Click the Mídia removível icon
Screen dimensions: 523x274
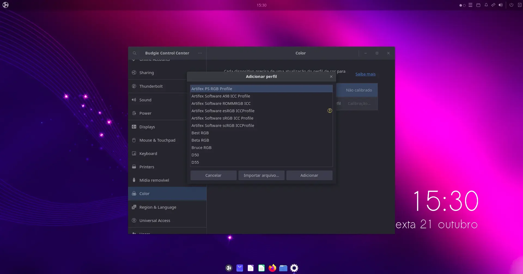(x=134, y=180)
